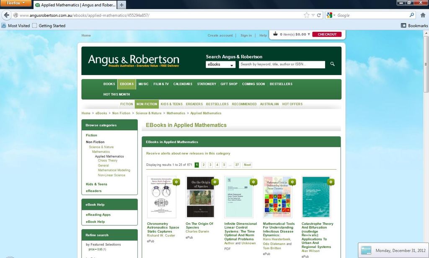Open the MUSIC menu item
The image size is (429, 258).
143,84
